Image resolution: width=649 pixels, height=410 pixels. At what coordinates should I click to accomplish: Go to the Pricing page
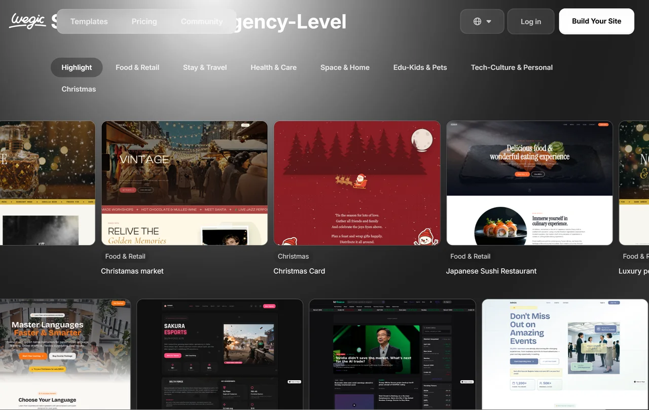coord(144,21)
